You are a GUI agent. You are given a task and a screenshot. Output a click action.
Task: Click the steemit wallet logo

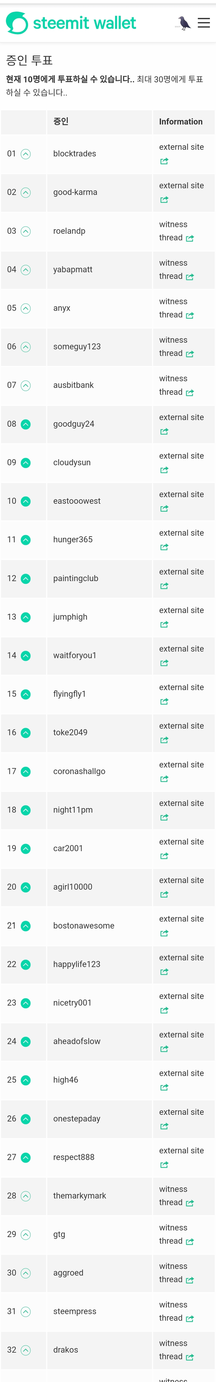(71, 23)
